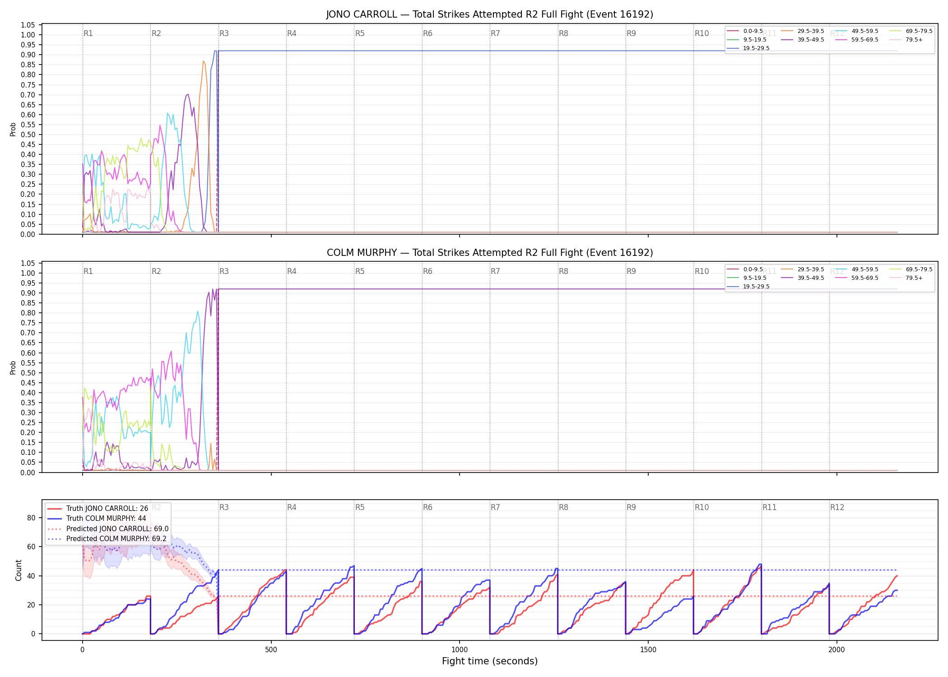Screen dimensions: 948x677
Task: Click the 1000 tick label on x-axis
Action: pyautogui.click(x=460, y=650)
